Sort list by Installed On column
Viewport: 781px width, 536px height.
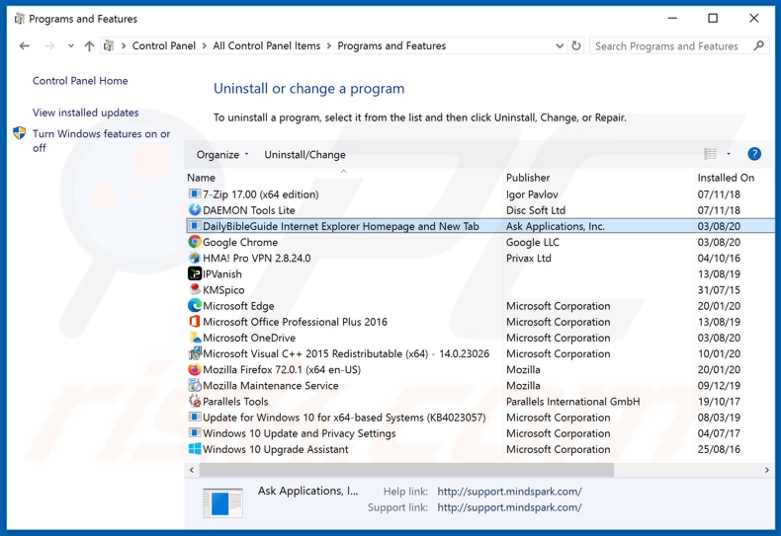pyautogui.click(x=725, y=178)
